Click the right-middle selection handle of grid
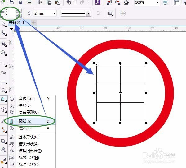Screen dimensions: 186x168 146,93
